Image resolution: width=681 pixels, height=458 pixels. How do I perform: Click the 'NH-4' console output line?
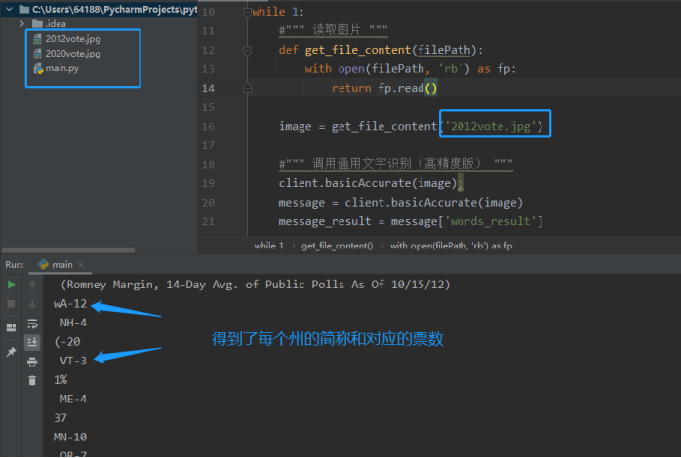(73, 323)
